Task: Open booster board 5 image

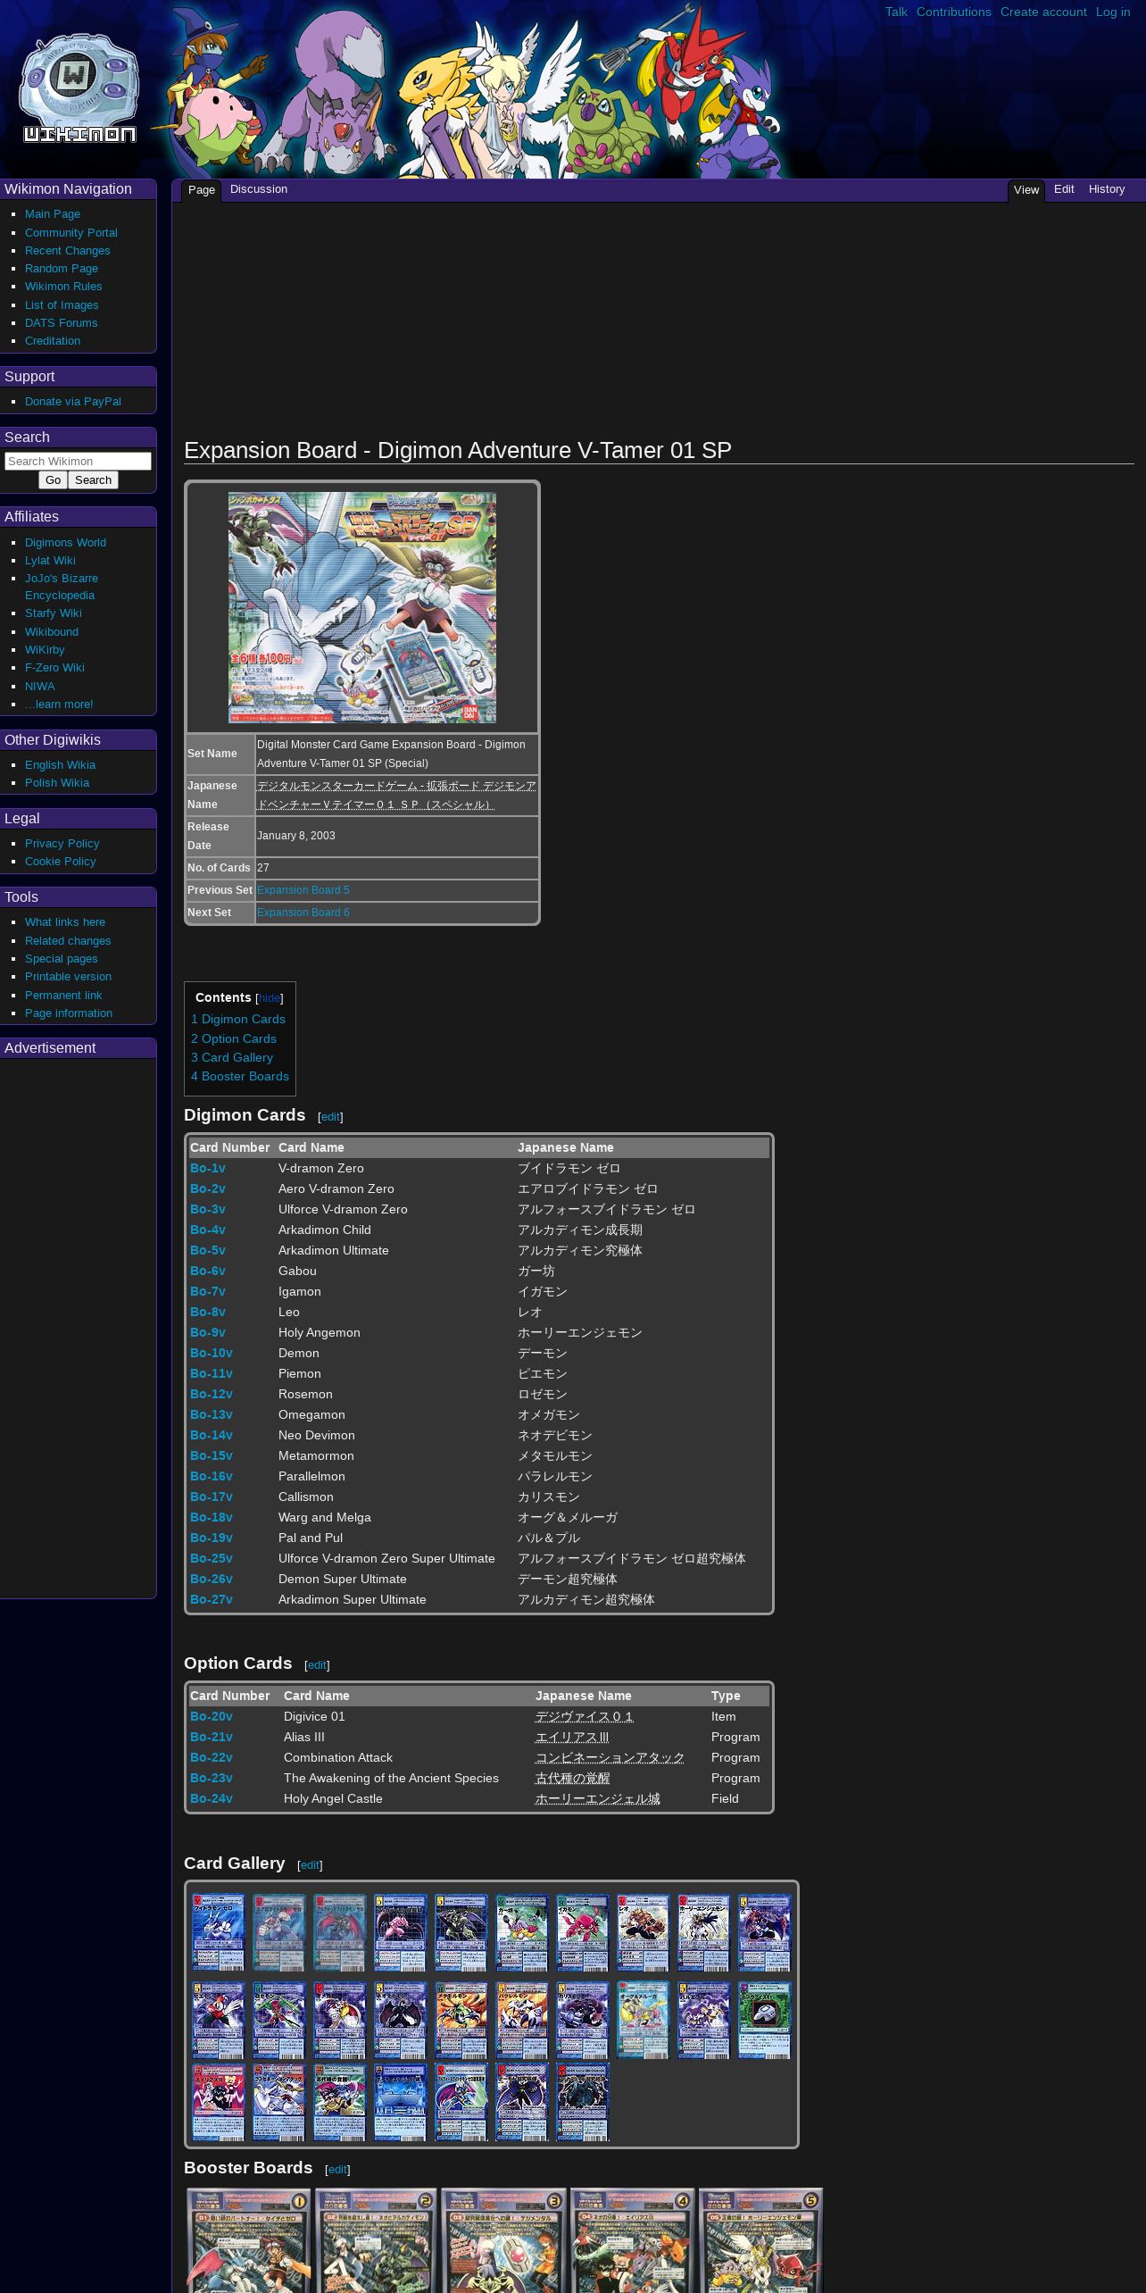Action: pos(760,2240)
